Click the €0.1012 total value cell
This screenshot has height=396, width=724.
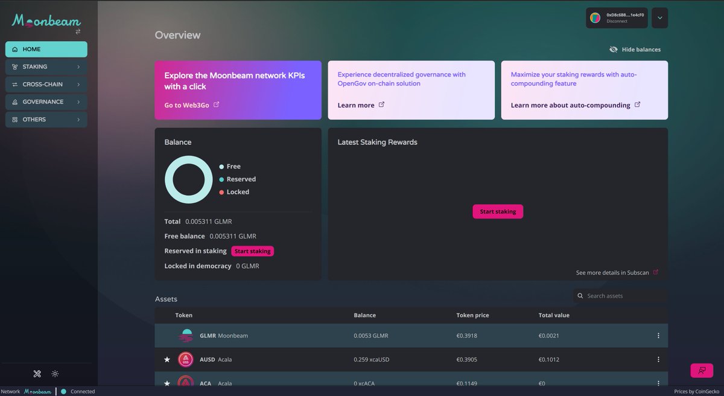549,360
